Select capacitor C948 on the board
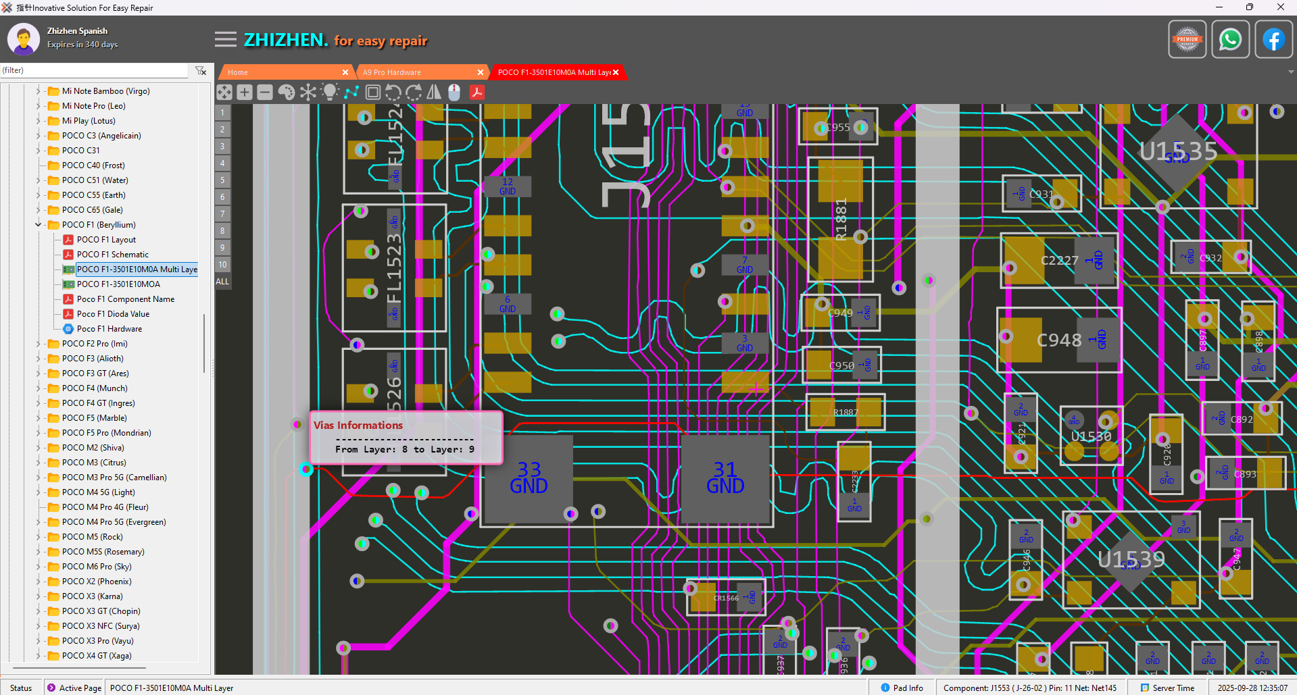Screen dimensions: 1297x695 tap(1059, 340)
